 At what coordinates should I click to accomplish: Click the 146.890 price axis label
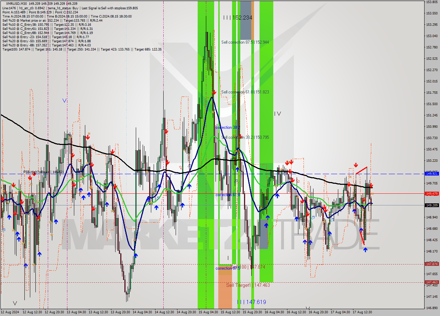tap(432, 308)
